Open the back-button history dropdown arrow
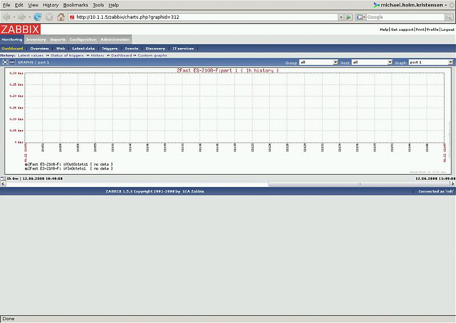Screen dimensions: 456x323 [x=14, y=17]
